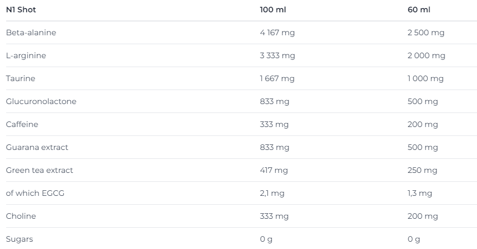The image size is (477, 249).
Task: Click the 2,1 mg EGCG value
Action: (x=272, y=193)
